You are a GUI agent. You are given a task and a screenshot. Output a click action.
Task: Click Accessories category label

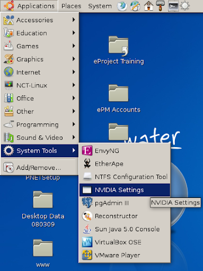pyautogui.click(x=34, y=20)
